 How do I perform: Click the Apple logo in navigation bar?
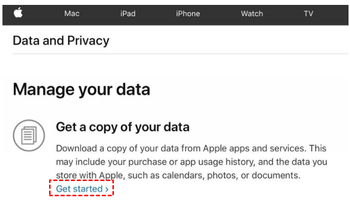[x=18, y=13]
